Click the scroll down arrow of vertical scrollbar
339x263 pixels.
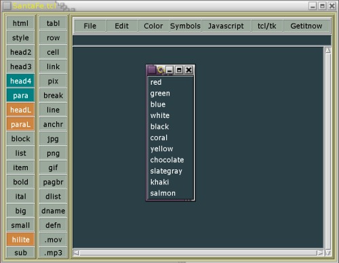point(328,253)
